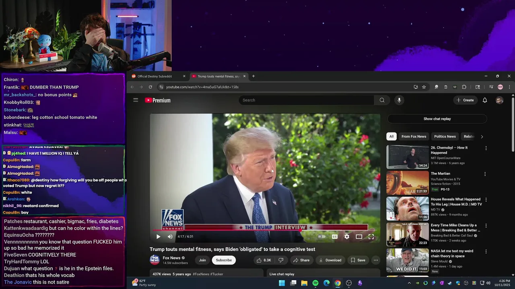Subscribe to Fox News channel

tap(224, 260)
